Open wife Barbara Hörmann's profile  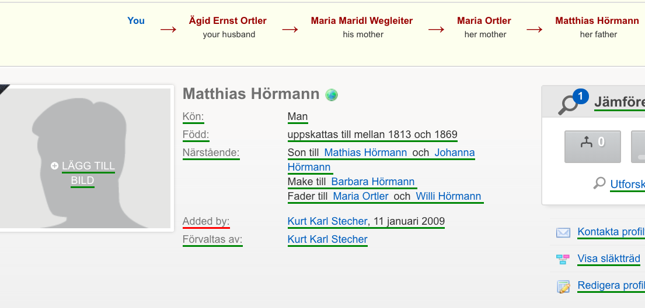[372, 182]
